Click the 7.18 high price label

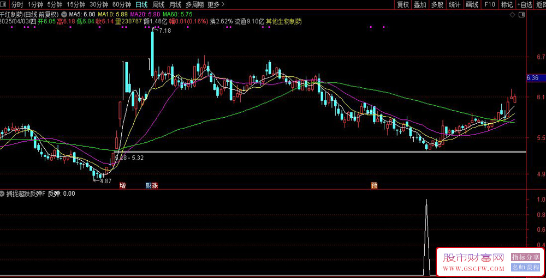click(x=165, y=31)
